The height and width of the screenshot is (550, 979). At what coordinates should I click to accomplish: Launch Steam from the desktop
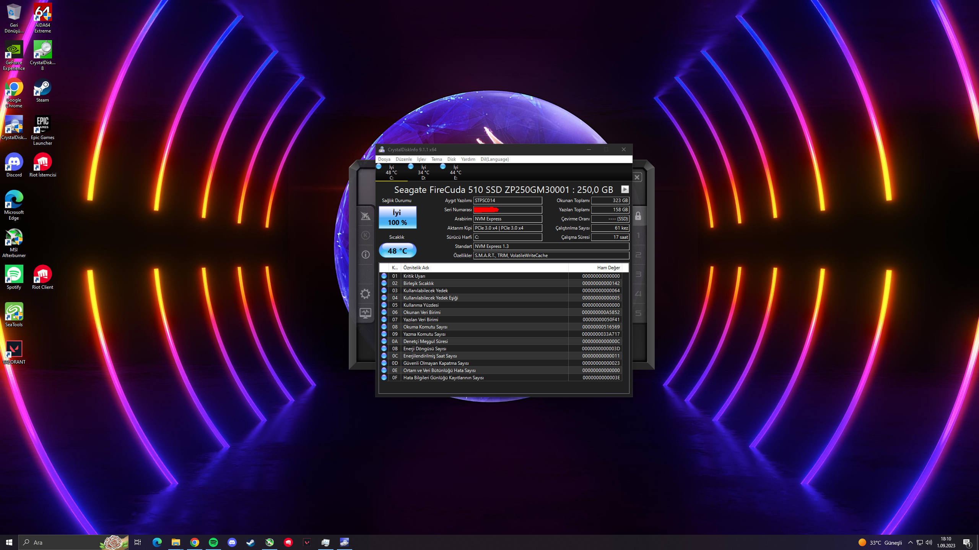pyautogui.click(x=42, y=90)
